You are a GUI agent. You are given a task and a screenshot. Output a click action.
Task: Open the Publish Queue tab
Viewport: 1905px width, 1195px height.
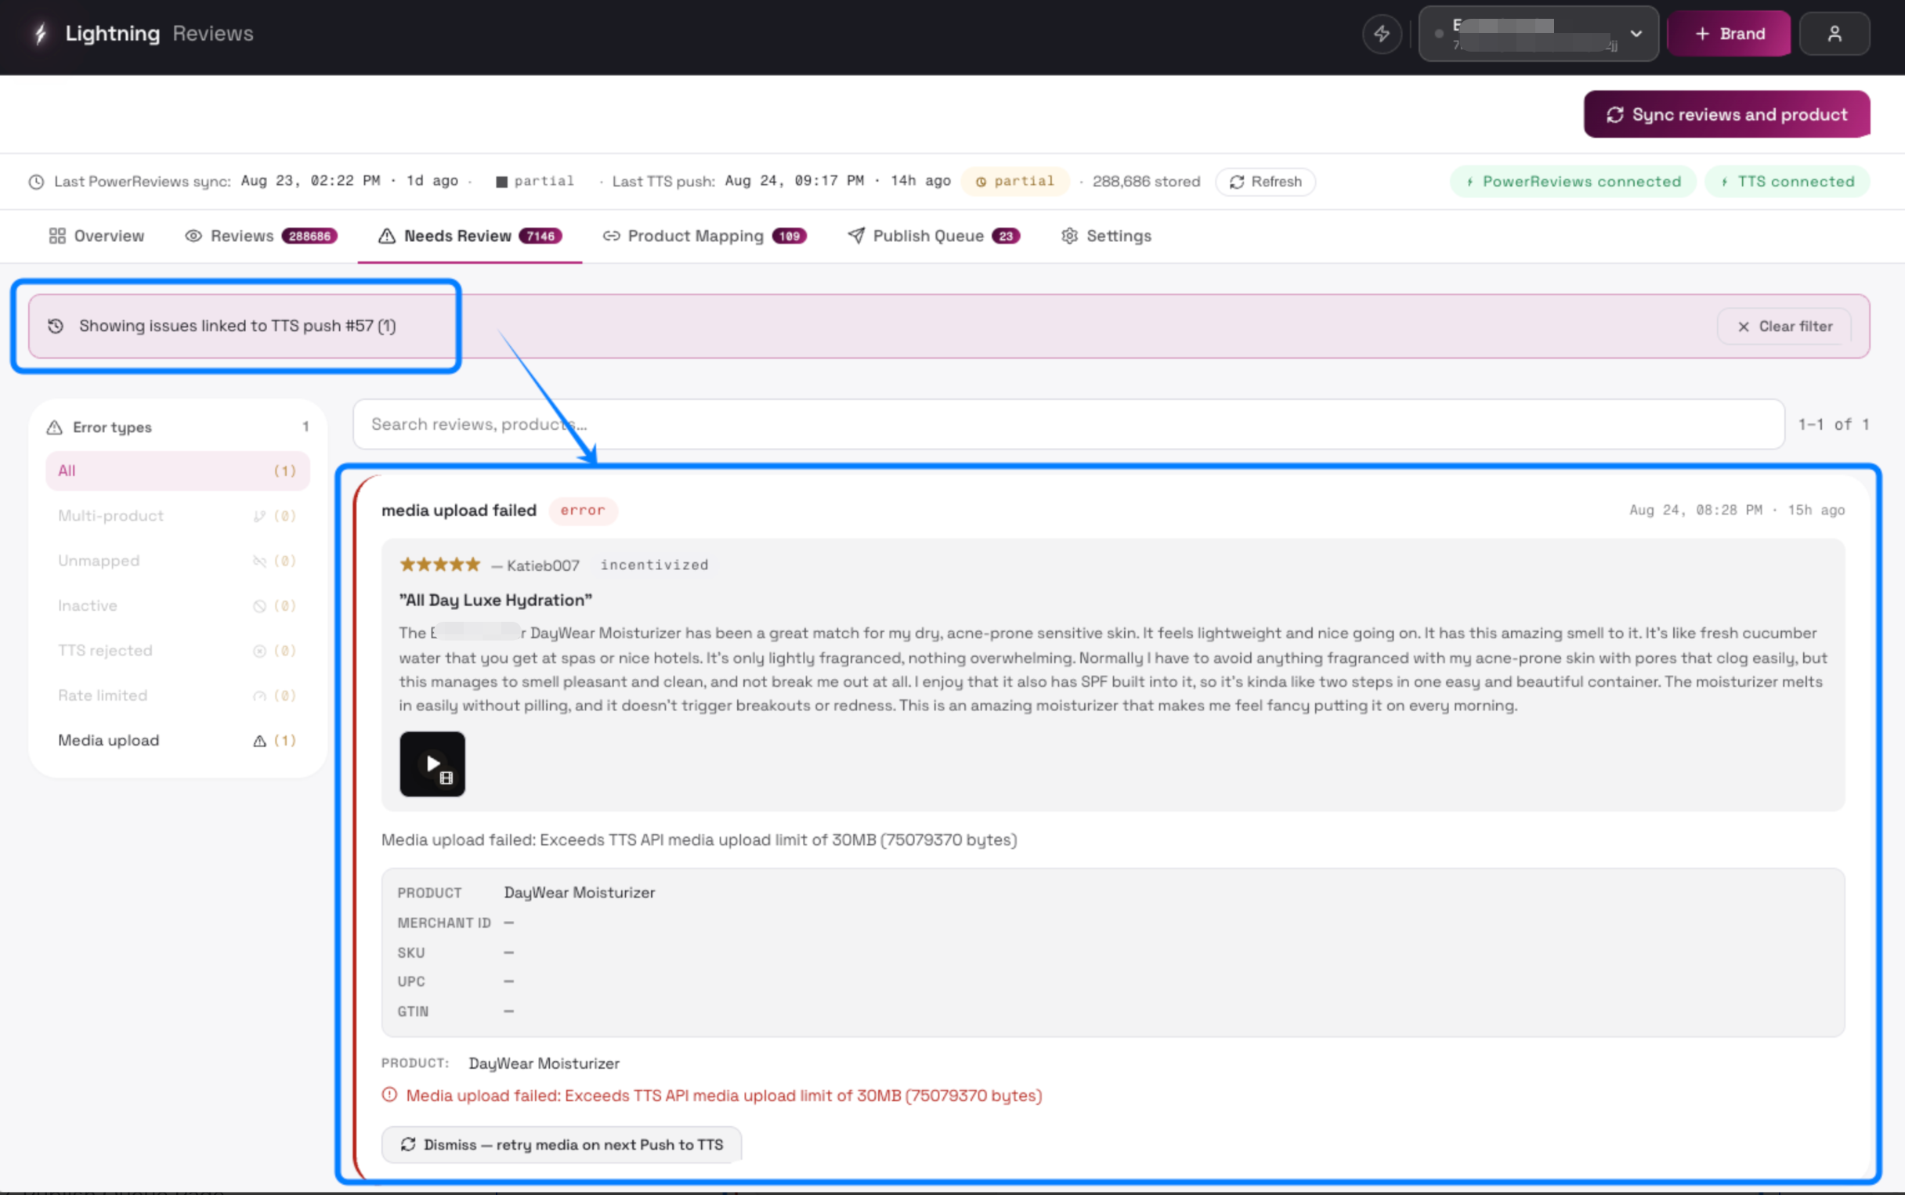click(x=934, y=236)
